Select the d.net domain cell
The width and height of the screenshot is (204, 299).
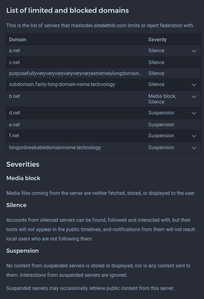tap(15, 113)
